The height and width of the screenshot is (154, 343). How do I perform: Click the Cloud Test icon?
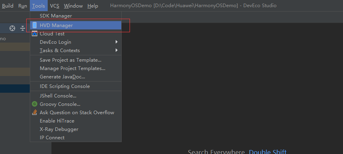click(x=35, y=34)
